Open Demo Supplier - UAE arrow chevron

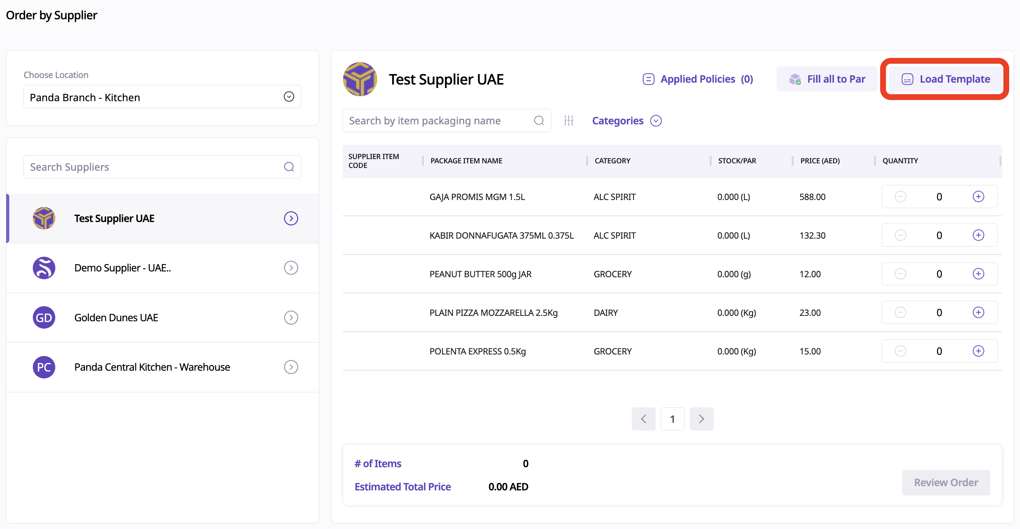[291, 268]
